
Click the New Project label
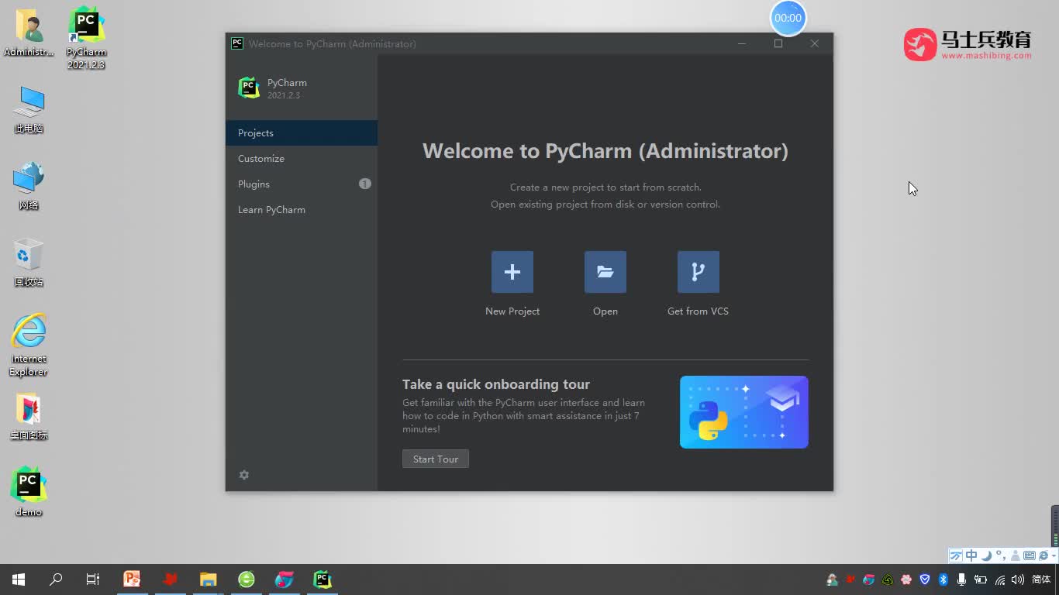pos(512,311)
